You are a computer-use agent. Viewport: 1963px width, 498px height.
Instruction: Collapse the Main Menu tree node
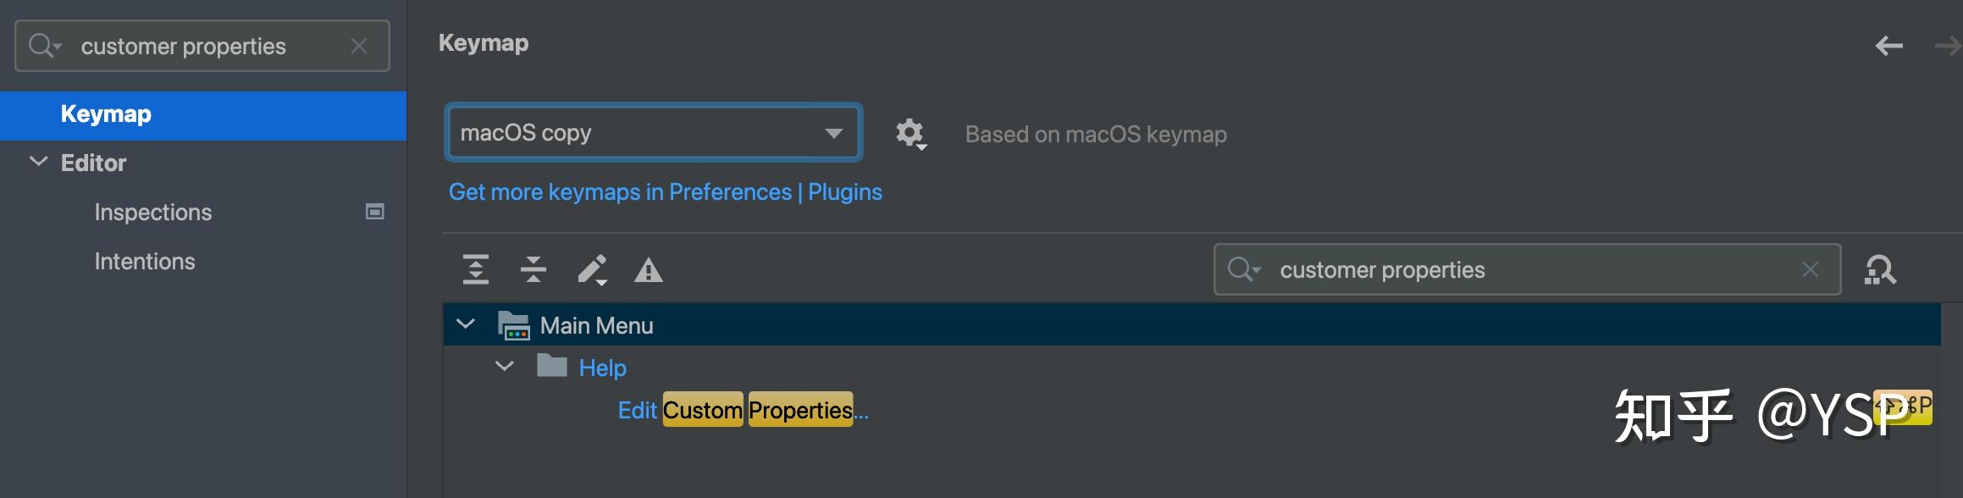tap(466, 324)
